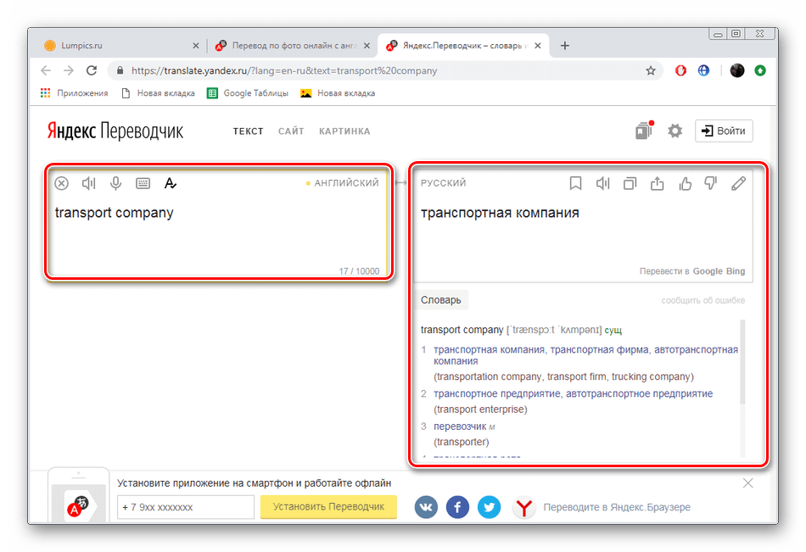The image size is (806, 552).
Task: Reload the current page
Action: pyautogui.click(x=92, y=70)
